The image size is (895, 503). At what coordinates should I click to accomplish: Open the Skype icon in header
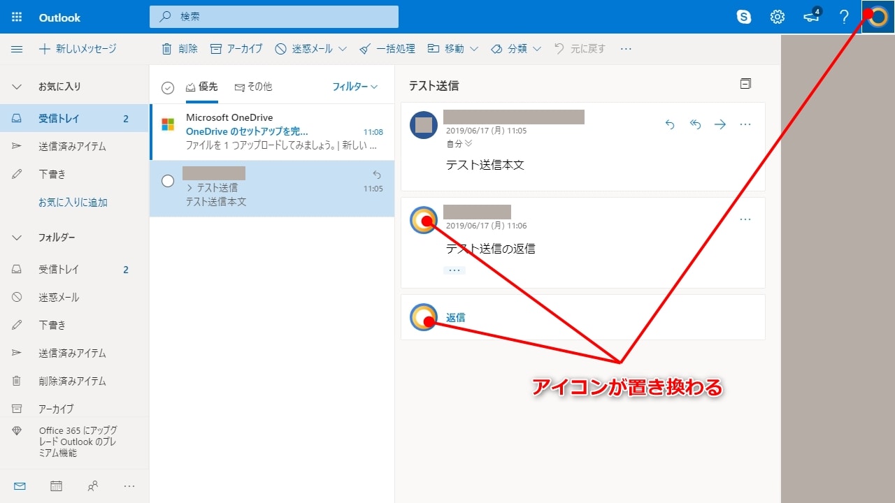tap(744, 17)
